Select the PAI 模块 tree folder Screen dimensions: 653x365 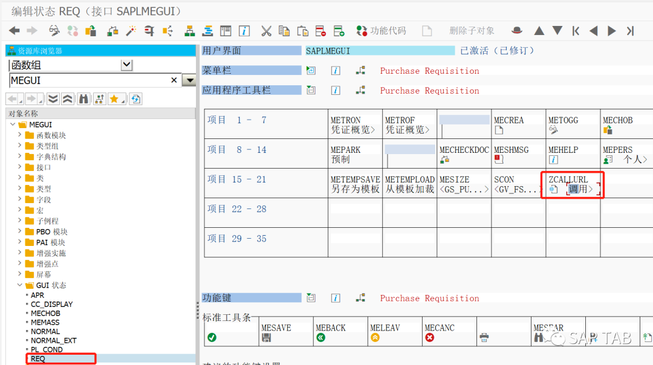click(50, 242)
